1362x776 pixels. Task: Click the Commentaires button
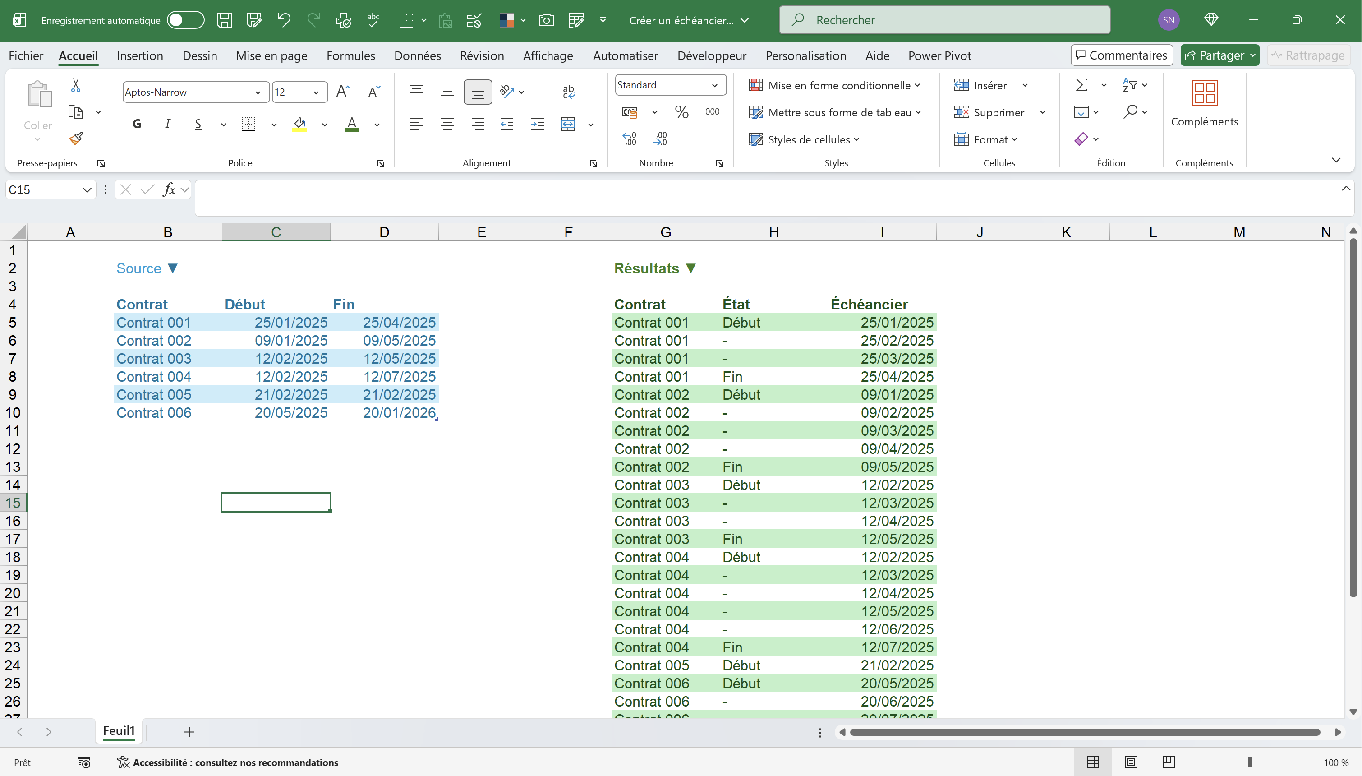[x=1121, y=55]
